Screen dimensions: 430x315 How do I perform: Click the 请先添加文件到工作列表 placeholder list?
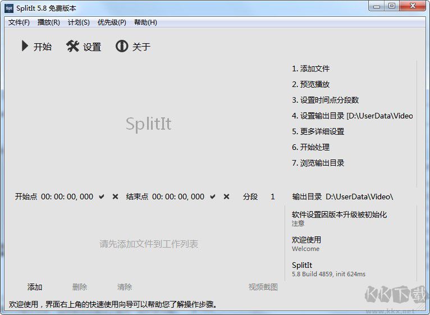coord(148,244)
